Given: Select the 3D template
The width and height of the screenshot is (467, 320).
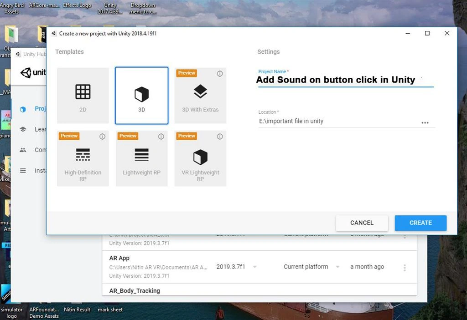Looking at the screenshot, I should pos(141,96).
